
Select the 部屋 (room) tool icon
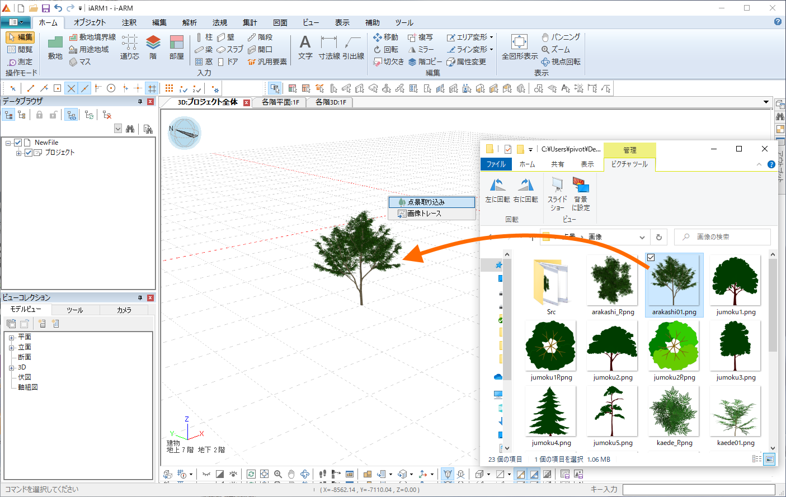(176, 44)
